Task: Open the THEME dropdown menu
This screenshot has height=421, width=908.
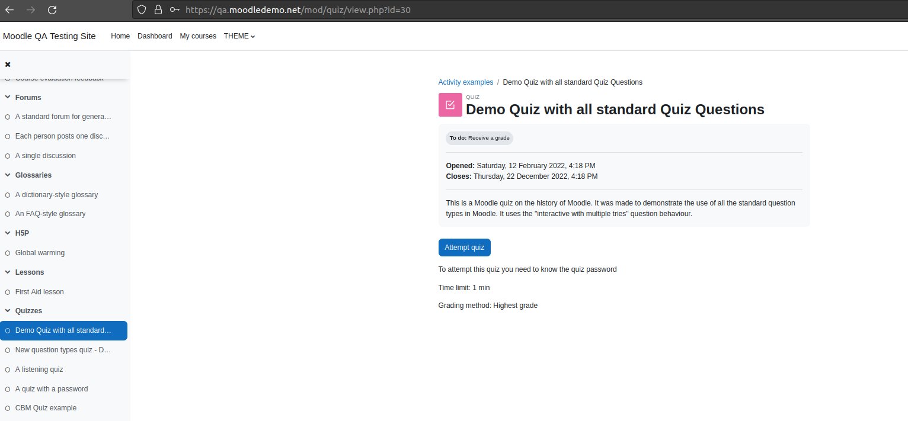Action: pyautogui.click(x=239, y=36)
